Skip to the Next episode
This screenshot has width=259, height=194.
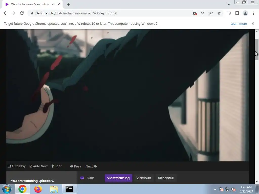click(91, 166)
